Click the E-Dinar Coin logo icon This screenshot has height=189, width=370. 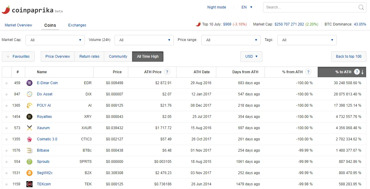(x=29, y=83)
